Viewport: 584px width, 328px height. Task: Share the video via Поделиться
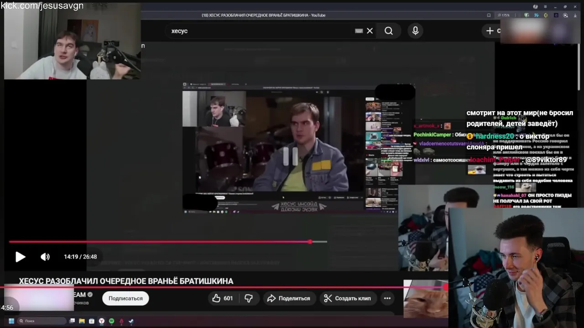point(288,298)
